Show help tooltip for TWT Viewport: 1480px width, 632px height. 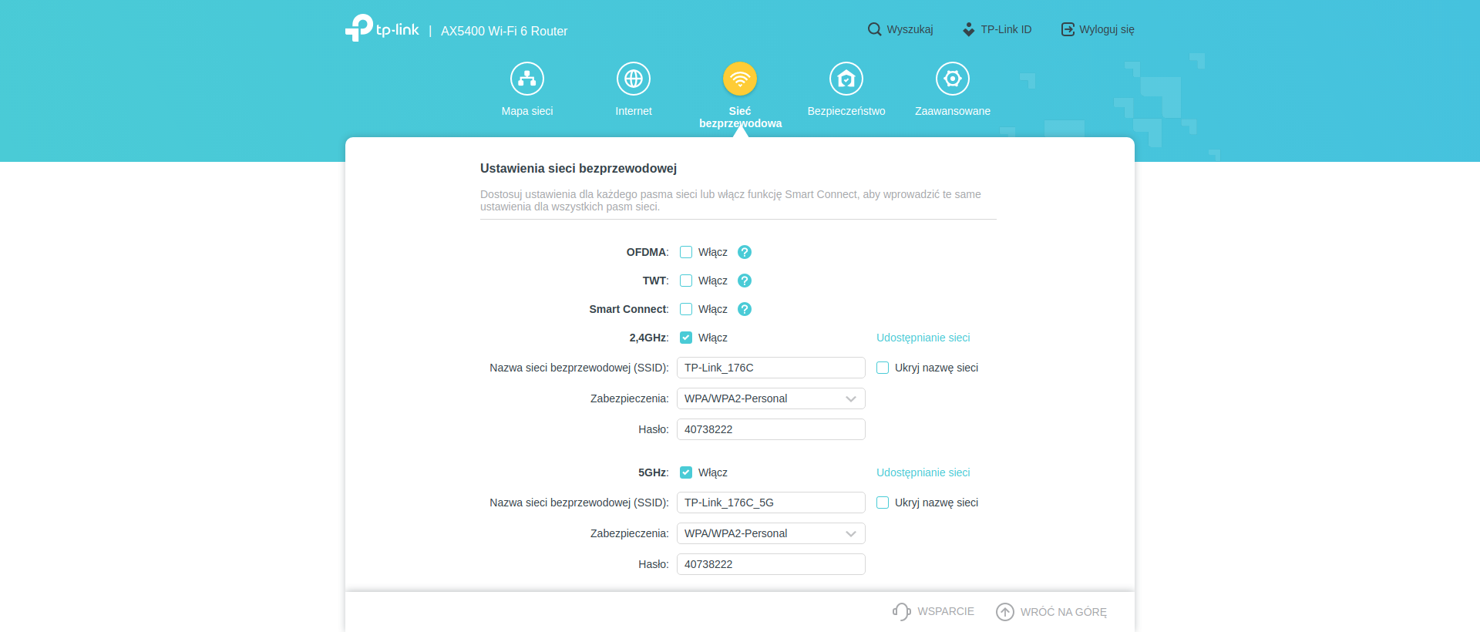coord(744,281)
